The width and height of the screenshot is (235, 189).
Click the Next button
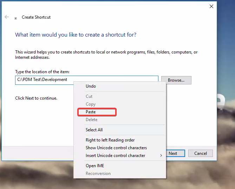(x=175, y=153)
